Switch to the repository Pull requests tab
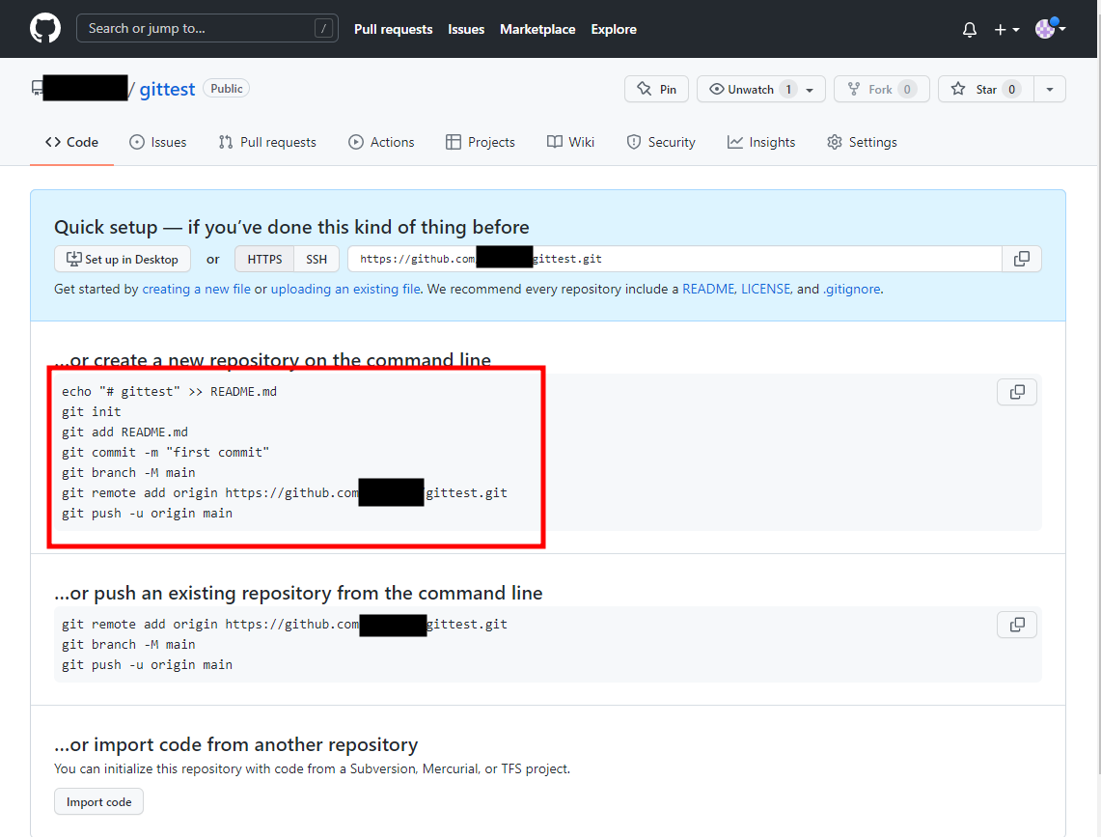Screen dimensions: 1101x837 267,142
